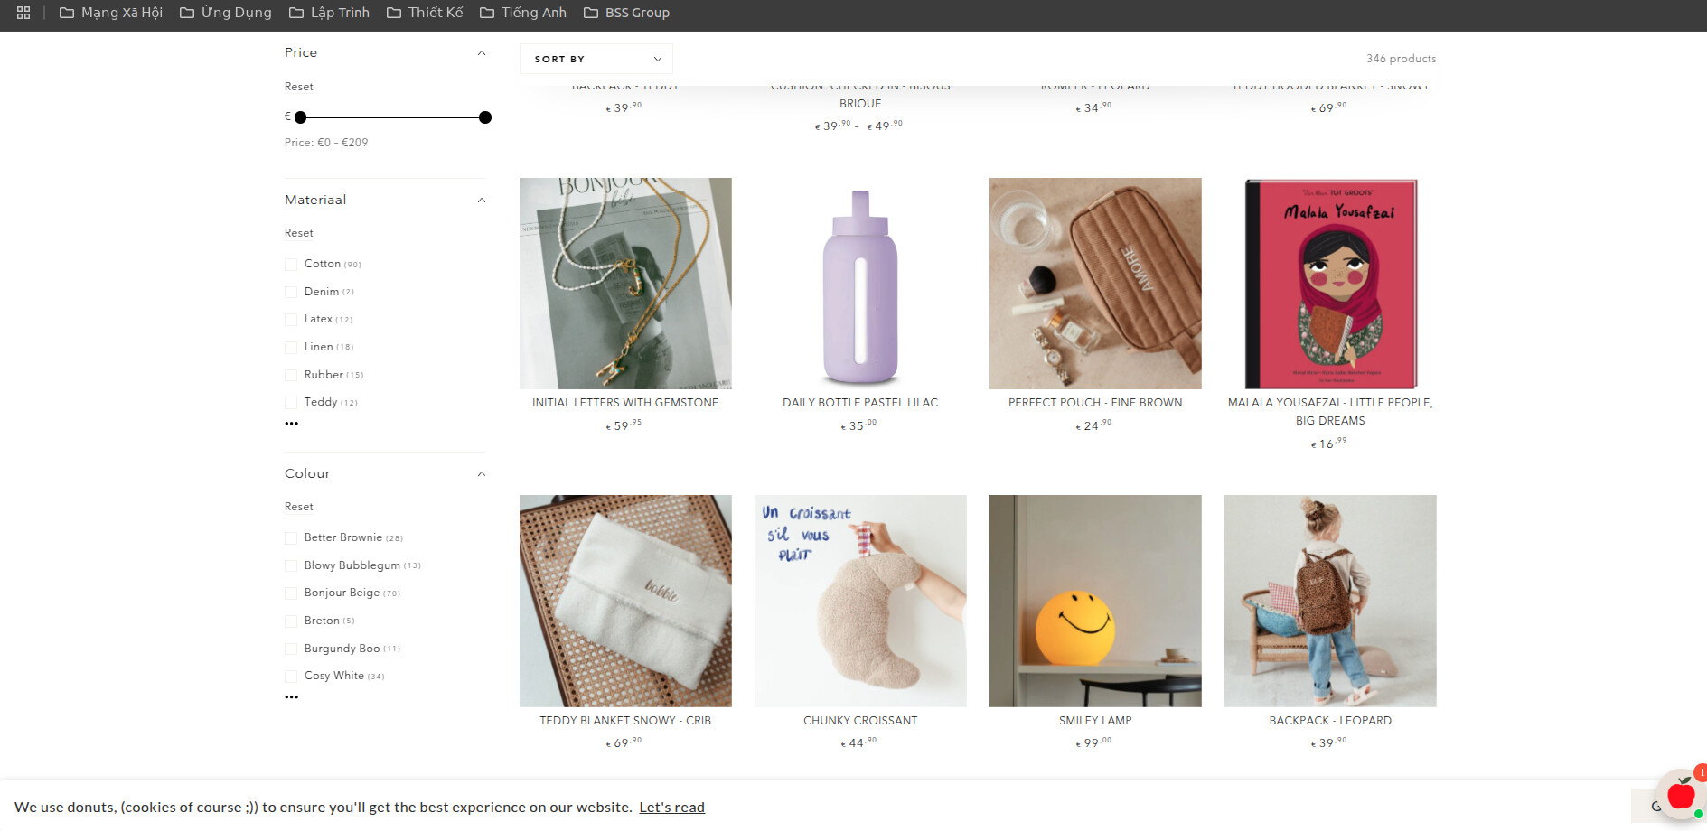This screenshot has height=831, width=1707.
Task: Open the Mạng Xã Hội bookmark folder
Action: (x=110, y=13)
